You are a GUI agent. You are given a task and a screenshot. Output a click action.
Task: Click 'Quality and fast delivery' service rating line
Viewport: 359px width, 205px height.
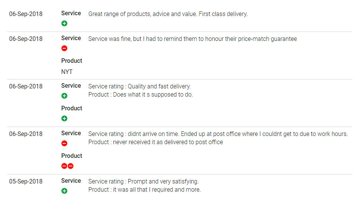click(140, 87)
